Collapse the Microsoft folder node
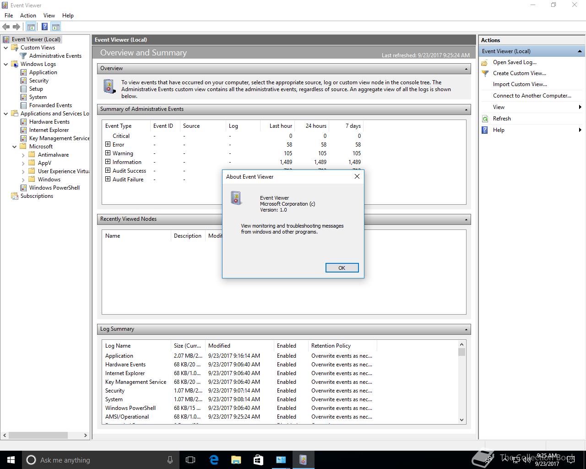 14,147
